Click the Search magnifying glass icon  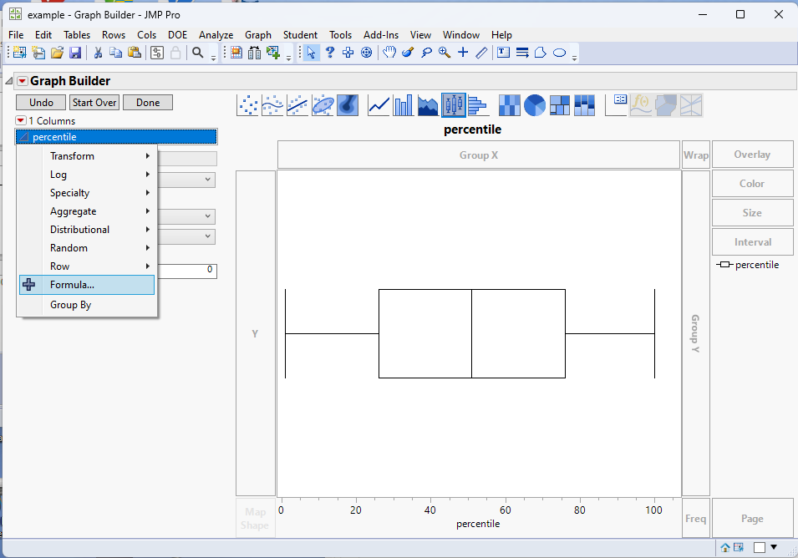coord(198,53)
